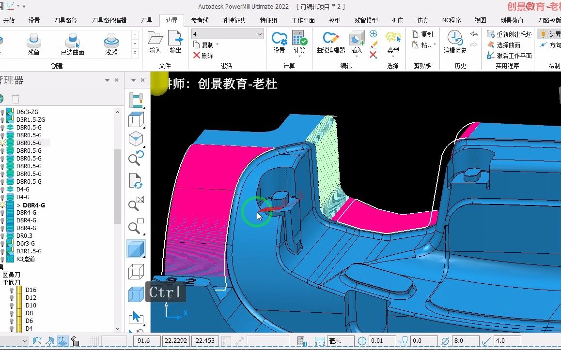Viewport: 561px width, 350px height.
Task: Expand the Paste (粘...) dropdown arrow
Action: click(435, 44)
